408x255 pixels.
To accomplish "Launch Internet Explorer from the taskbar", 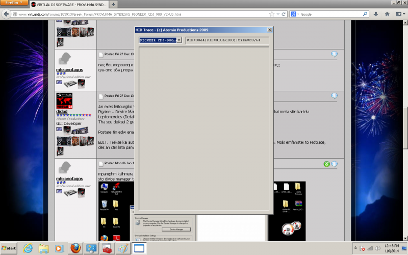I will click(x=28, y=248).
